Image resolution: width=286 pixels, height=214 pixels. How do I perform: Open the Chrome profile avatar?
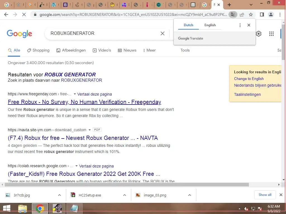click(271, 14)
